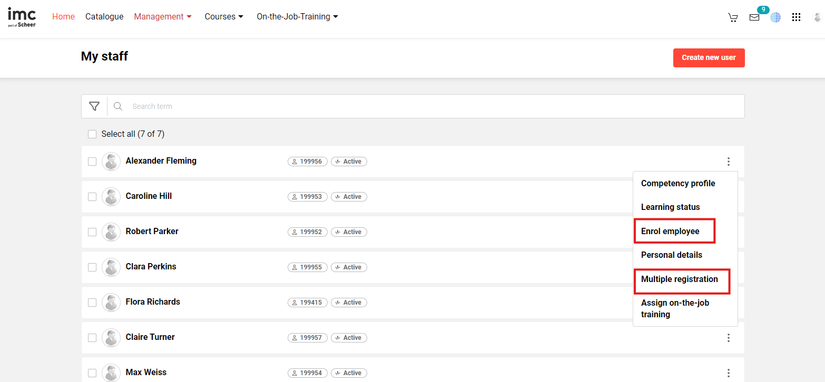Click the filter funnel icon

pos(94,106)
